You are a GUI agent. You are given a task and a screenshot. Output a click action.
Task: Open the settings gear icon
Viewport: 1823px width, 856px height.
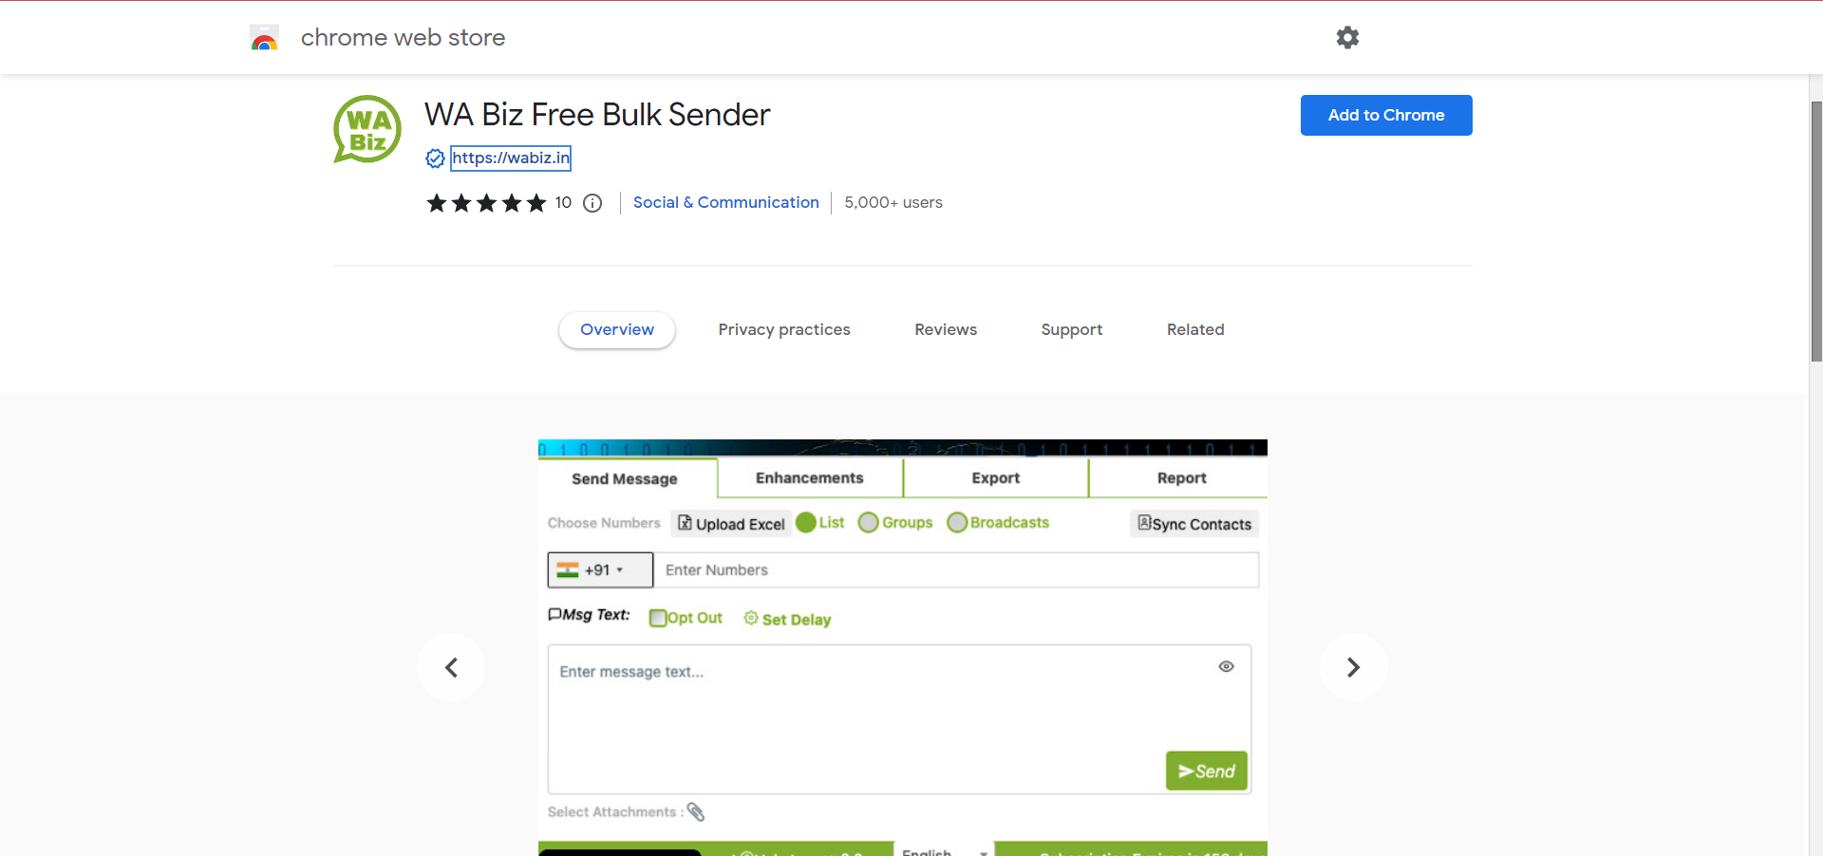1347,37
